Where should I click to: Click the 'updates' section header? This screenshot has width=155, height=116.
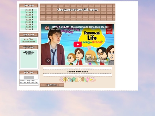tap(52, 85)
